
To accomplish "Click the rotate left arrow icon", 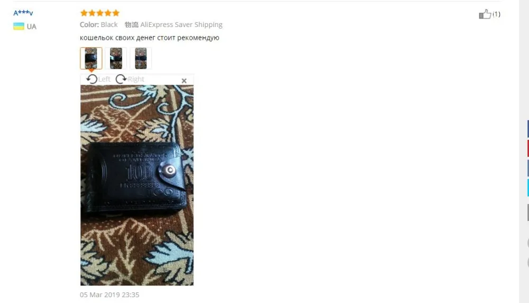I will pos(92,79).
